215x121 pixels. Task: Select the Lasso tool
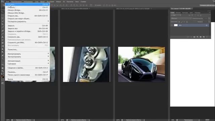pyautogui.click(x=2, y=18)
